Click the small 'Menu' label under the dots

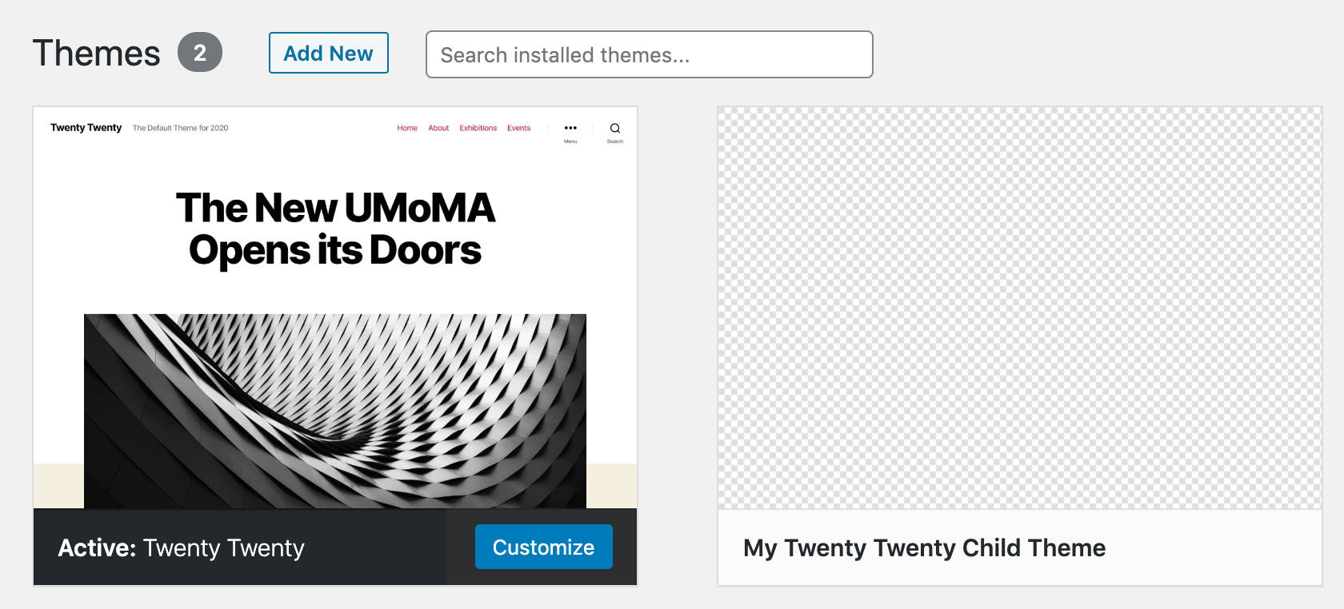[570, 141]
